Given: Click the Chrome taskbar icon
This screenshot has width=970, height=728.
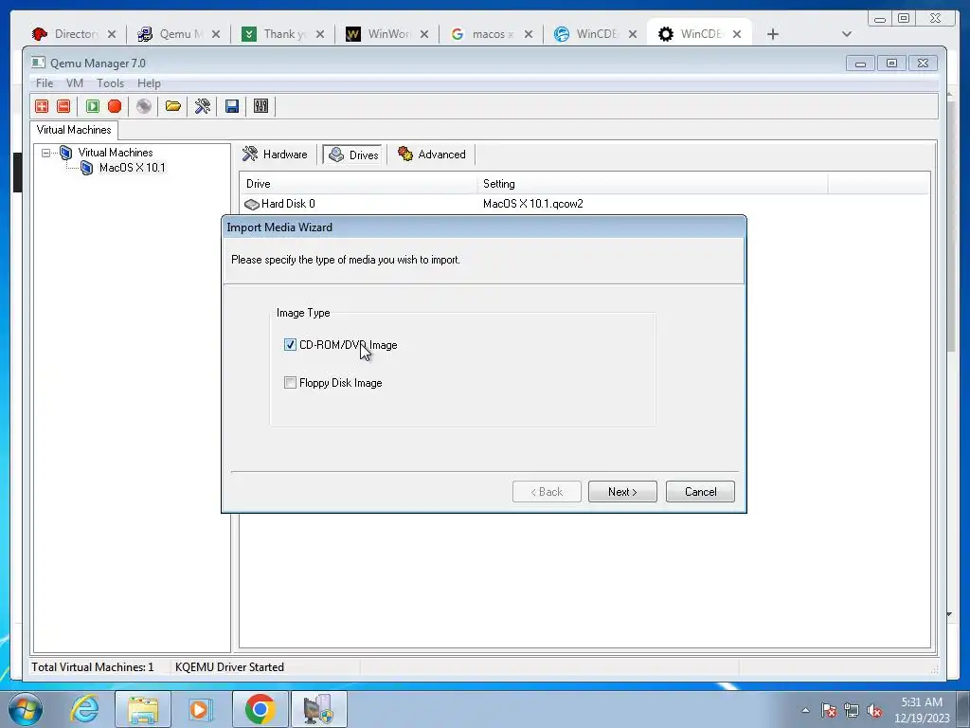Looking at the screenshot, I should 260,709.
